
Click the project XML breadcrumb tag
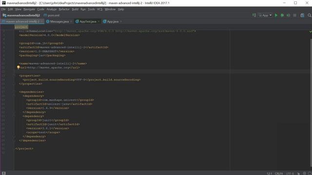click(21, 27)
